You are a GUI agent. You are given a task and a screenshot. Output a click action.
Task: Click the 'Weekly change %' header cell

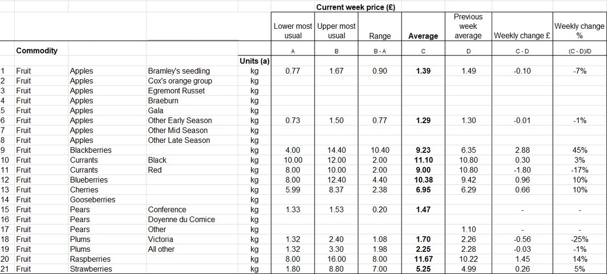point(579,31)
